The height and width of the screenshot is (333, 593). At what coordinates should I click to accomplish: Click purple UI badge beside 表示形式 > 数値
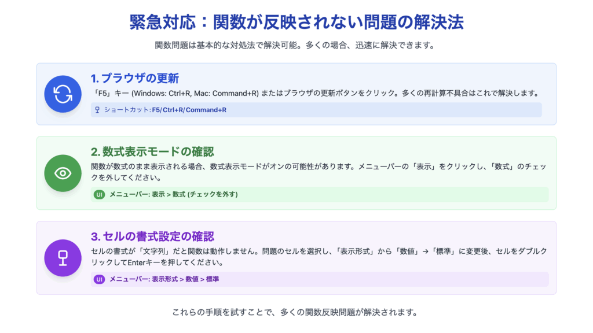coord(99,279)
